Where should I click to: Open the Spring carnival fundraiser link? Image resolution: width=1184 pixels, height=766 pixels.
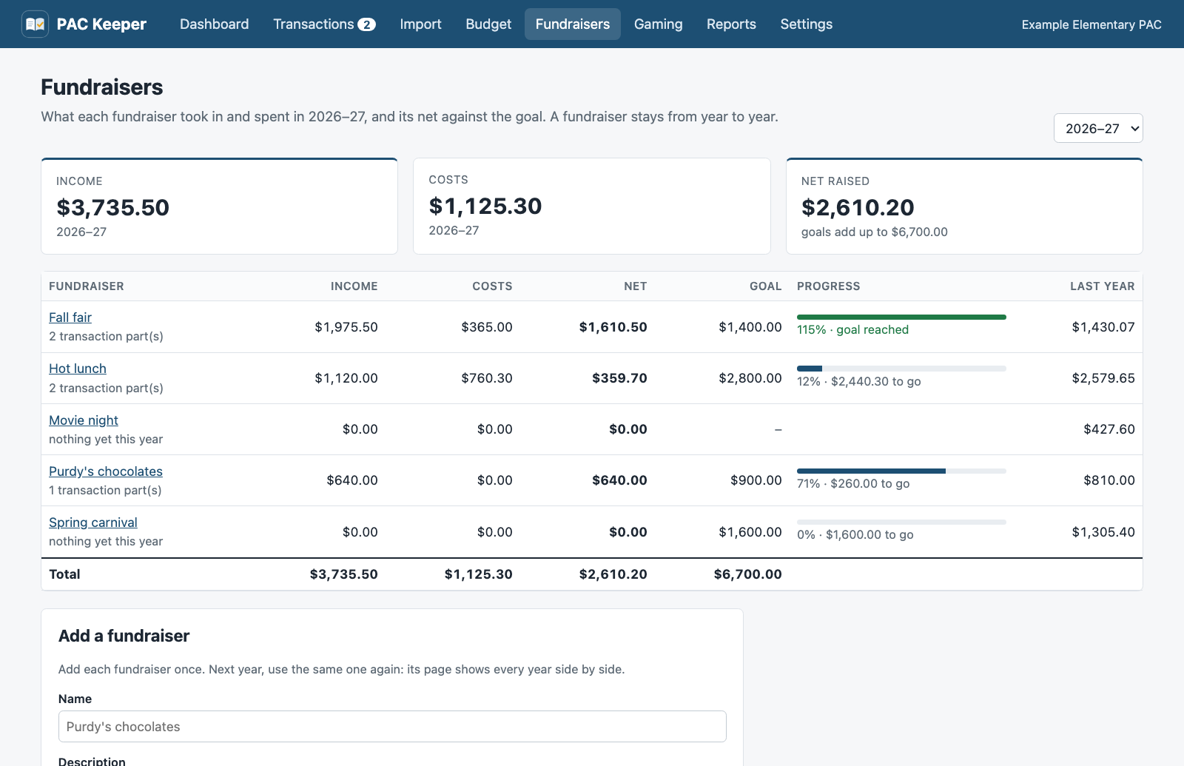click(93, 523)
